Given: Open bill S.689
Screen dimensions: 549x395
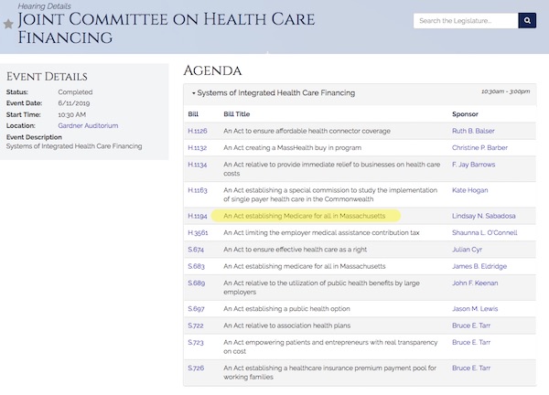Looking at the screenshot, I should tap(197, 283).
